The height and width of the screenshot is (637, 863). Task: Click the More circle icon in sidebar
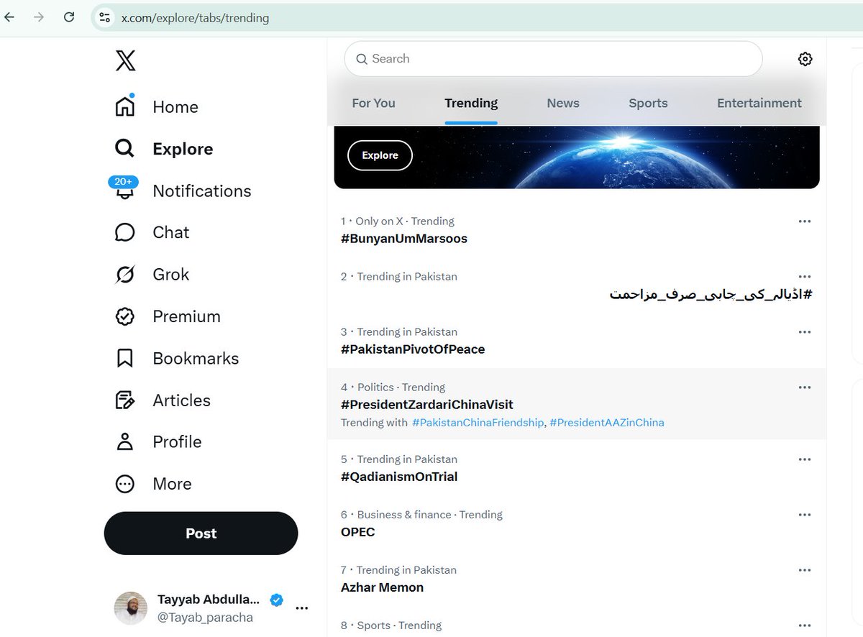[x=125, y=484]
